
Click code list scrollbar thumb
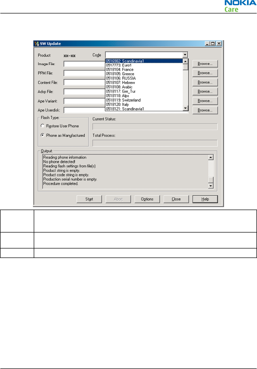[x=185, y=67]
